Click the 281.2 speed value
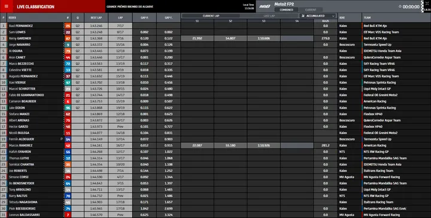431x218 pixels. tap(326, 146)
